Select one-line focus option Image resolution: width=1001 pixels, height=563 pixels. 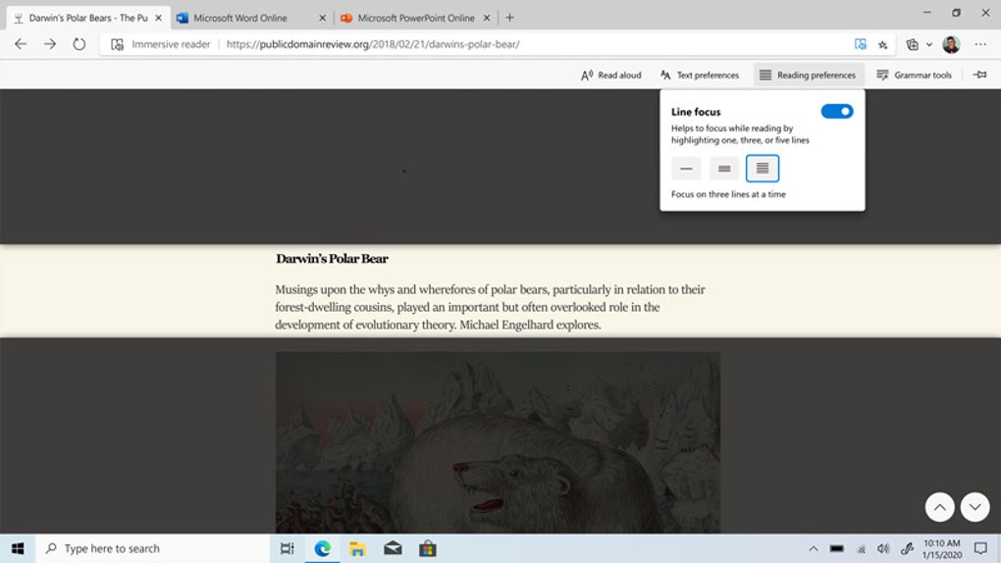(x=686, y=169)
